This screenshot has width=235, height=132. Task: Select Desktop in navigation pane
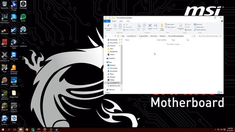coord(111,65)
